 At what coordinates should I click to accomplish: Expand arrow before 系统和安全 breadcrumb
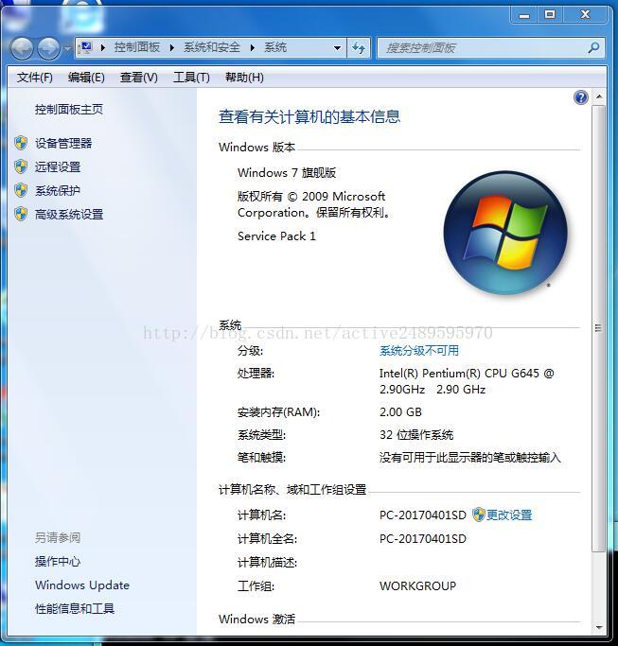tap(172, 48)
